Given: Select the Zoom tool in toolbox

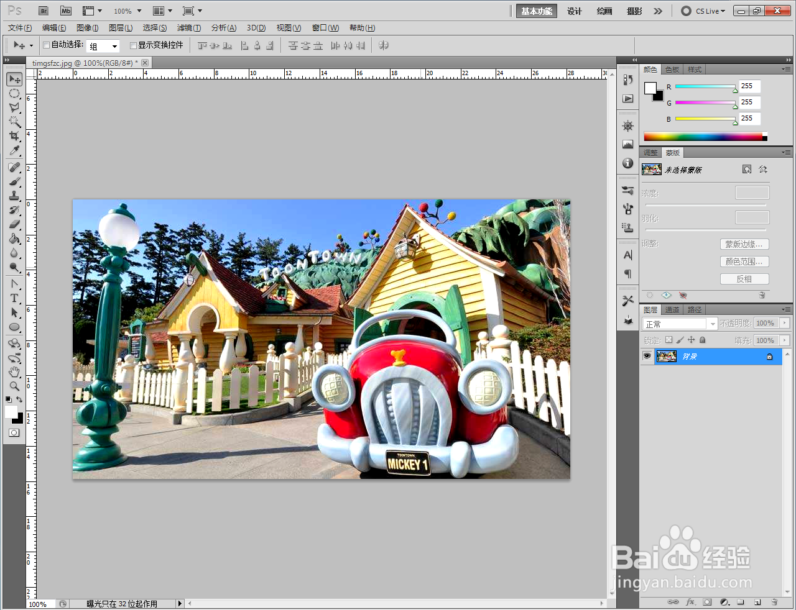Looking at the screenshot, I should (x=14, y=386).
